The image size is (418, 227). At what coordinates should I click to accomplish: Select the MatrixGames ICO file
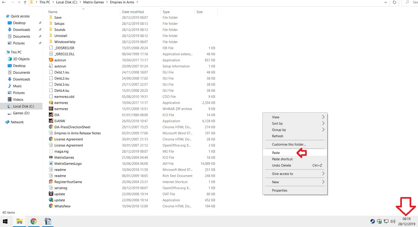[x=64, y=157]
